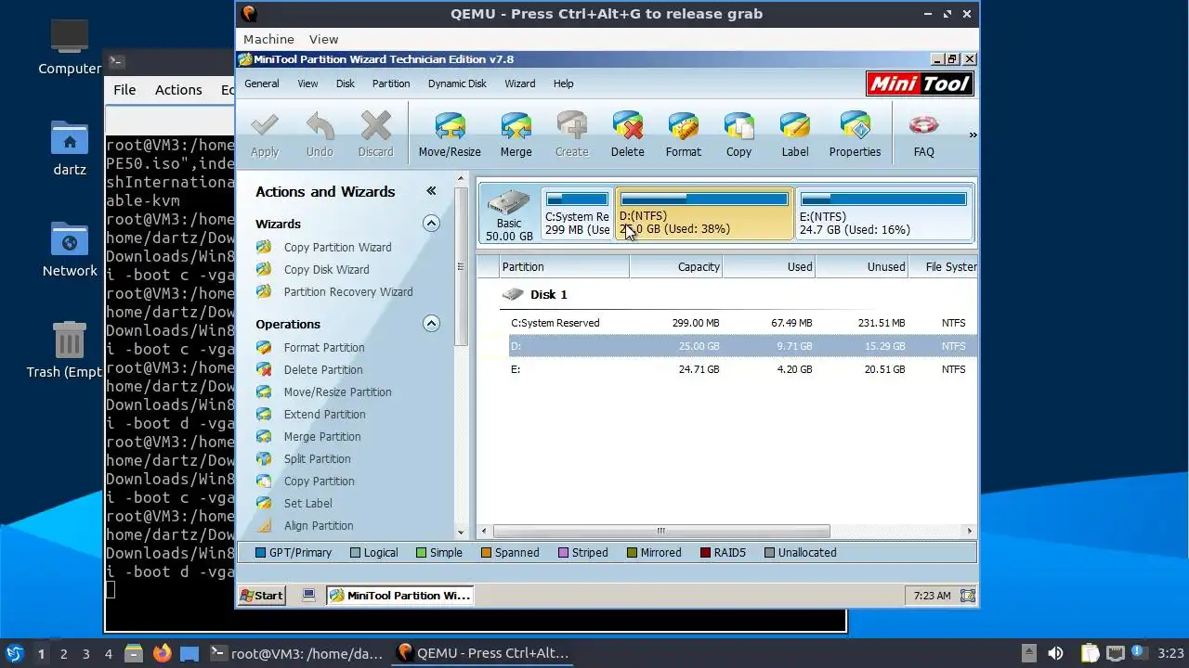Select the Move/Resize toolbar icon
The height and width of the screenshot is (668, 1189).
450,125
